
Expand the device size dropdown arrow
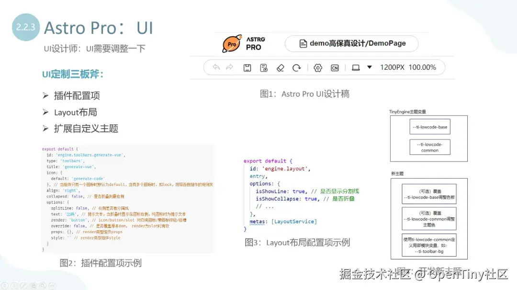click(370, 67)
